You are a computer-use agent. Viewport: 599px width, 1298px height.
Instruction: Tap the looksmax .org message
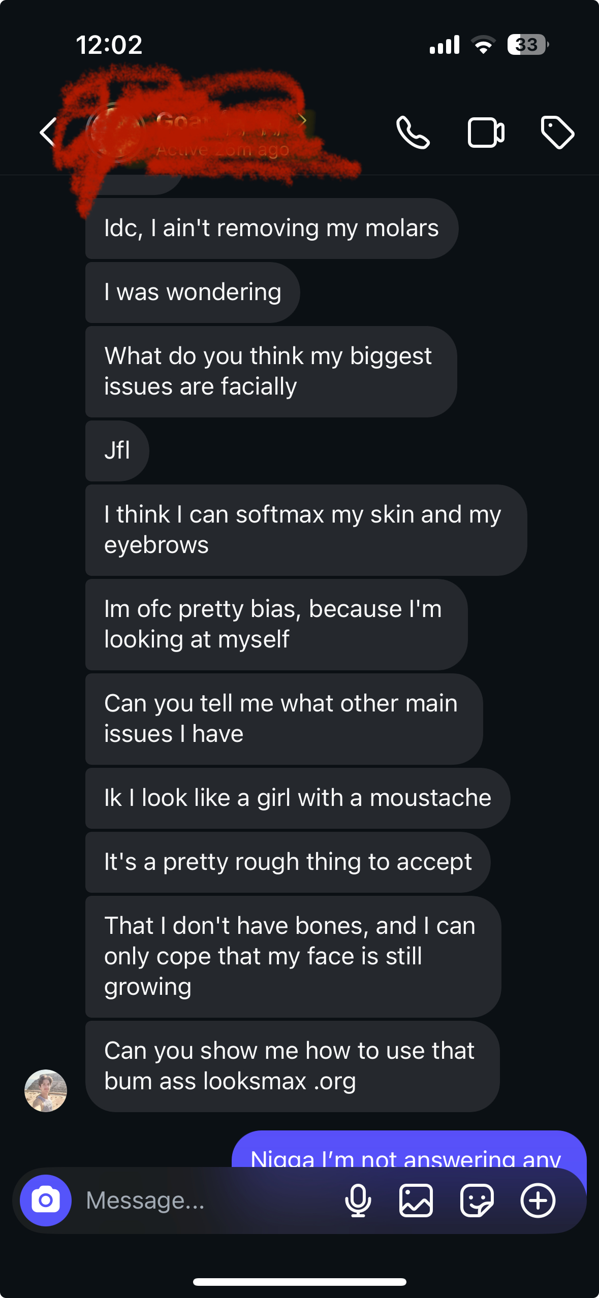tap(292, 1066)
